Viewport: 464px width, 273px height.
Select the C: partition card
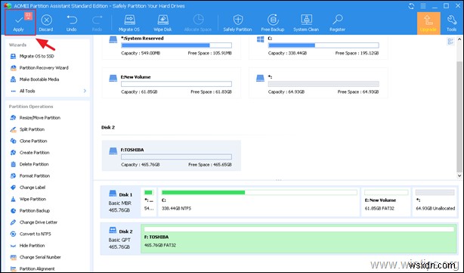click(318, 47)
